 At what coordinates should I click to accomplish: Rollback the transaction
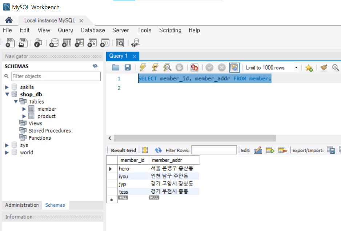point(222,67)
